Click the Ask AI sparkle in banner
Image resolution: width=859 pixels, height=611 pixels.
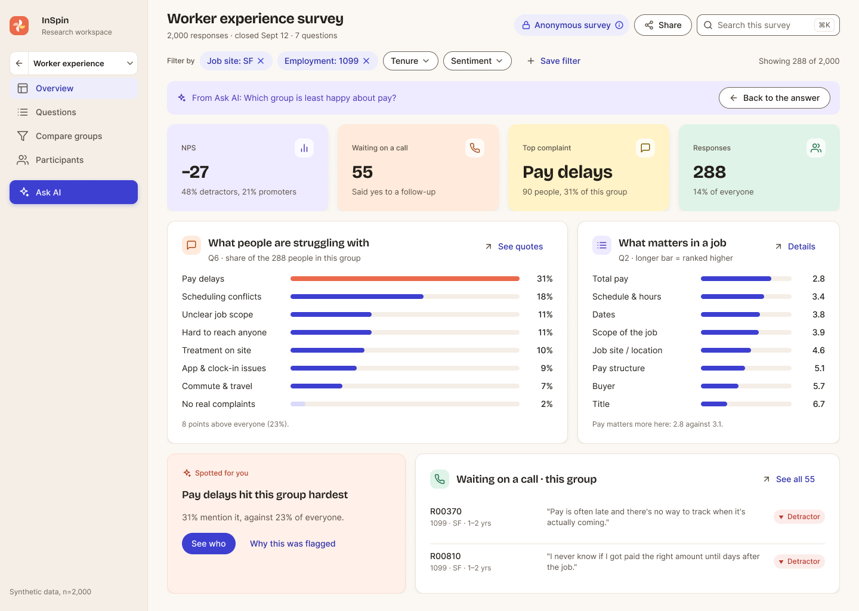(x=182, y=98)
